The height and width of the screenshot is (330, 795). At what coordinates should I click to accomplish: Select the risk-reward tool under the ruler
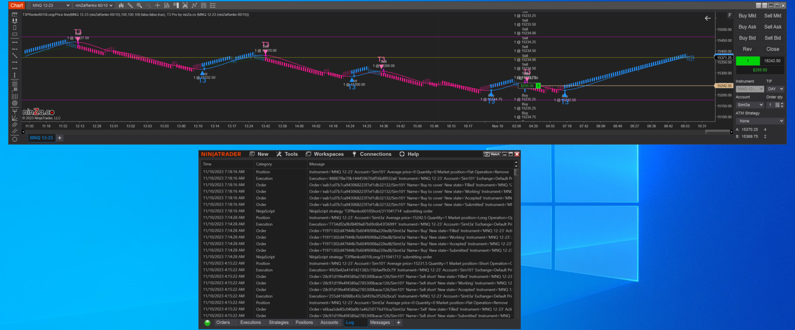click(14, 20)
